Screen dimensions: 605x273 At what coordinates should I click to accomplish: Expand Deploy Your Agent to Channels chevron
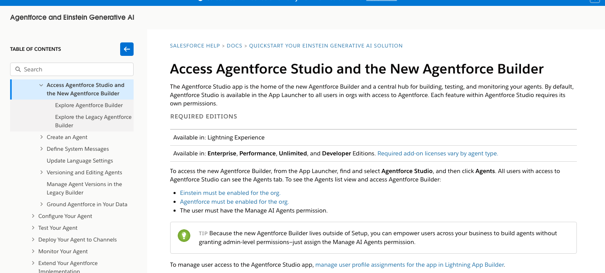click(x=33, y=240)
